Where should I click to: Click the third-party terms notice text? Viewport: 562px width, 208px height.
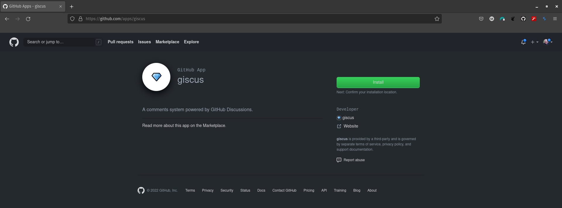click(376, 144)
